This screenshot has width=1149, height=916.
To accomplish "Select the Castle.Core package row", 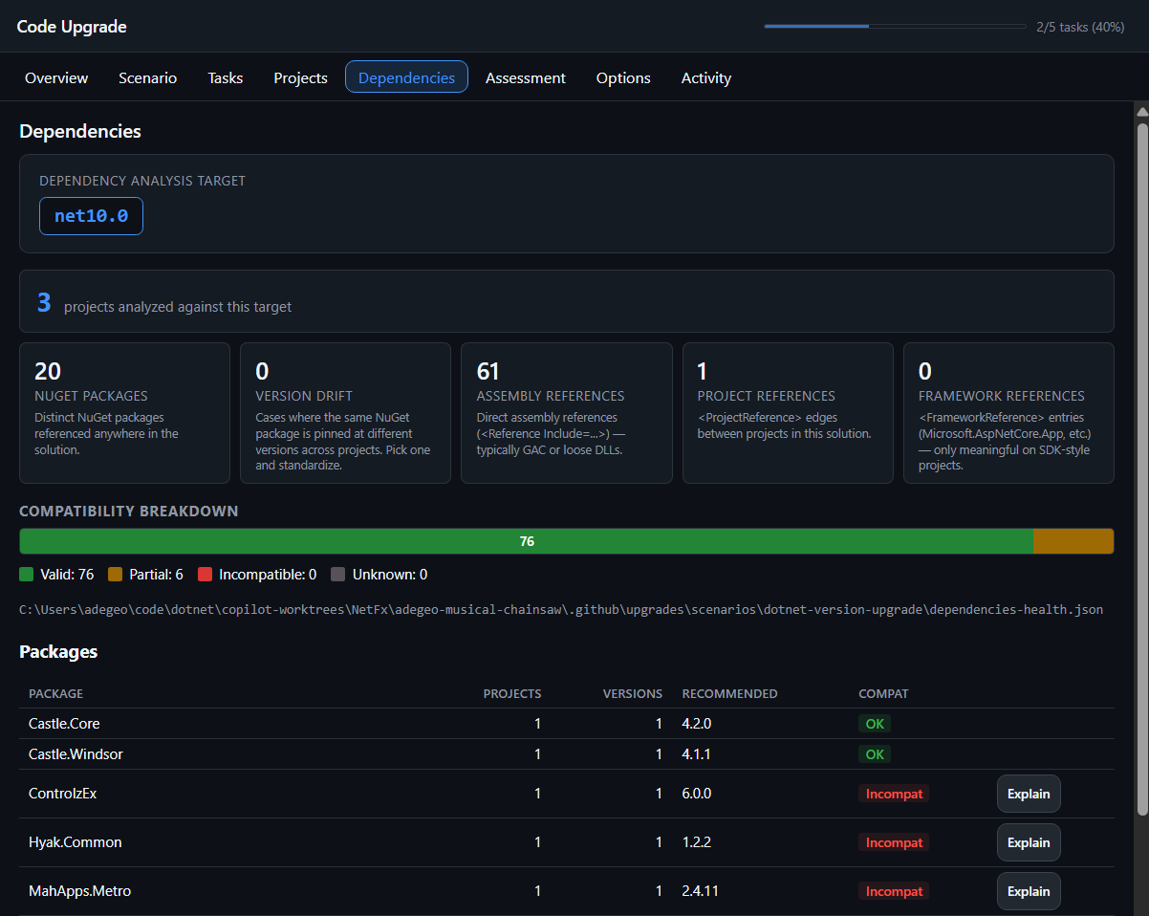I will (567, 724).
